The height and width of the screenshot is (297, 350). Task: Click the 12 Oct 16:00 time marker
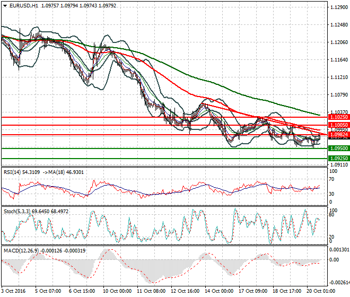pyautogui.click(x=185, y=291)
